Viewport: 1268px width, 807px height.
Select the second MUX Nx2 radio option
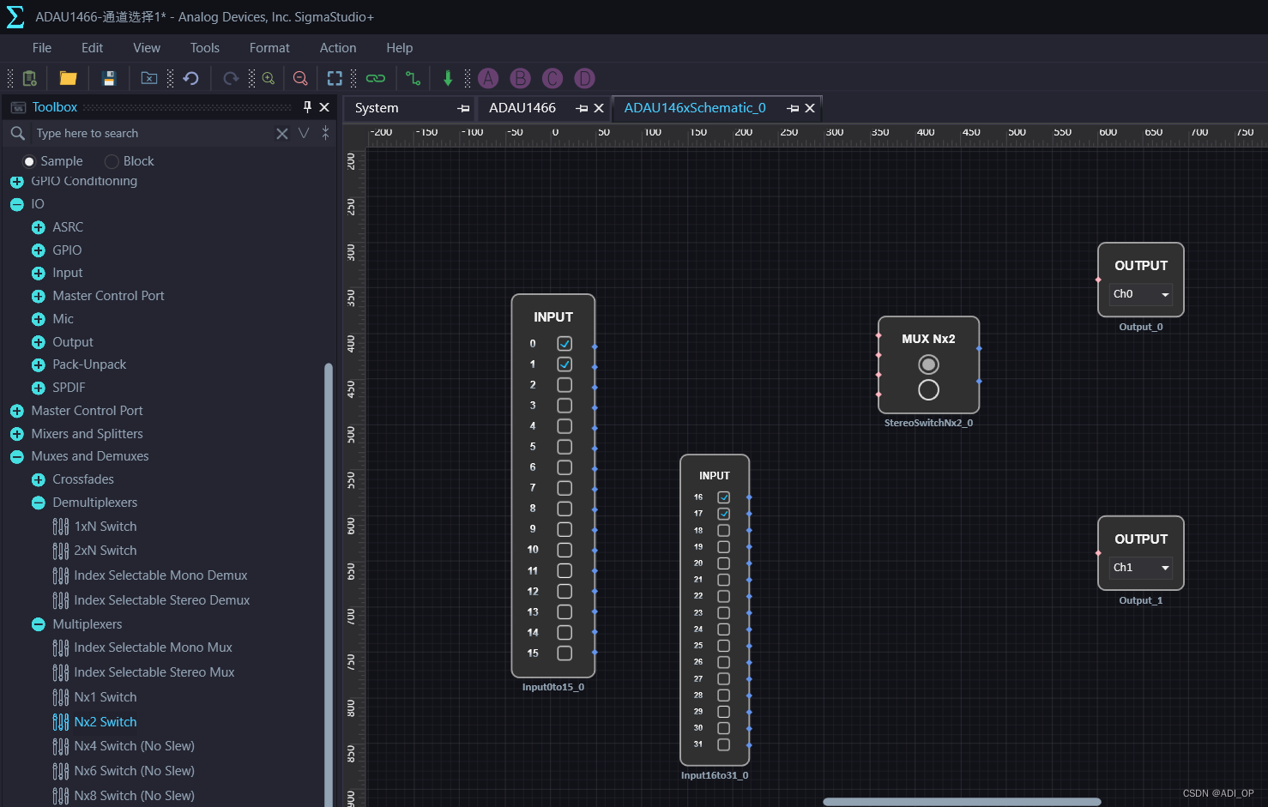[x=928, y=390]
